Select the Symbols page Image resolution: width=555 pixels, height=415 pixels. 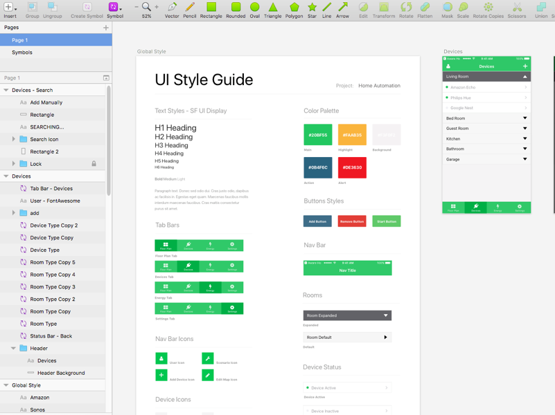56,53
